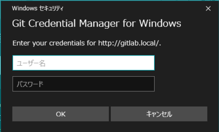Viewport: 219px width, 132px height.
Task: Dismiss the credential prompt with キャンセル
Action: 159,114
